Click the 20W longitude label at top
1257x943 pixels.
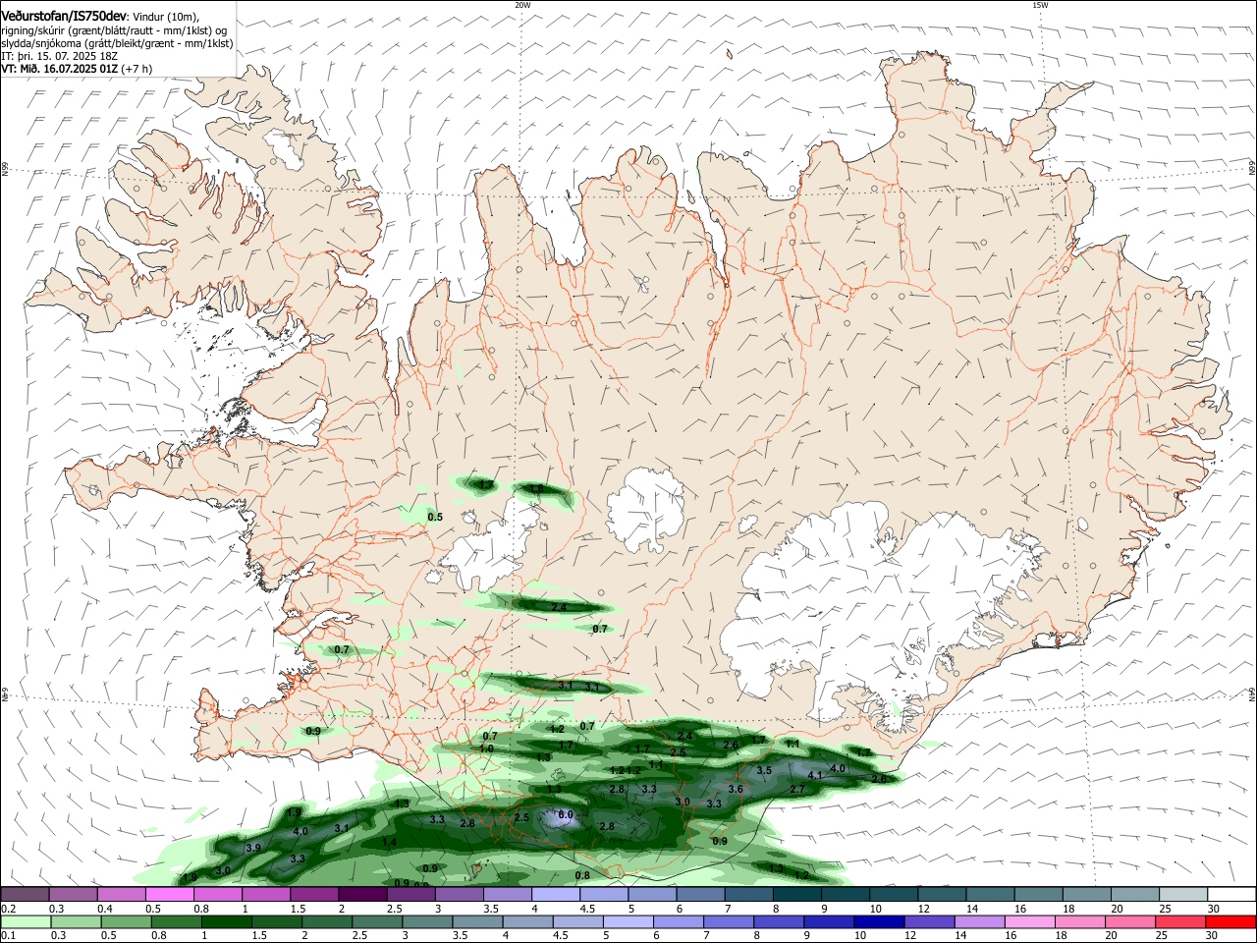click(x=522, y=5)
